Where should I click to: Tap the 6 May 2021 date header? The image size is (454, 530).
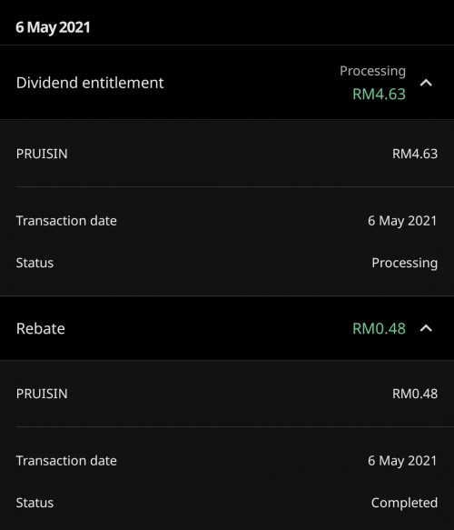click(53, 27)
